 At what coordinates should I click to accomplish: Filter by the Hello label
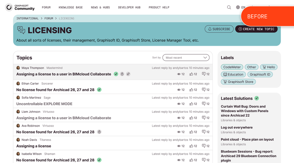(269, 67)
